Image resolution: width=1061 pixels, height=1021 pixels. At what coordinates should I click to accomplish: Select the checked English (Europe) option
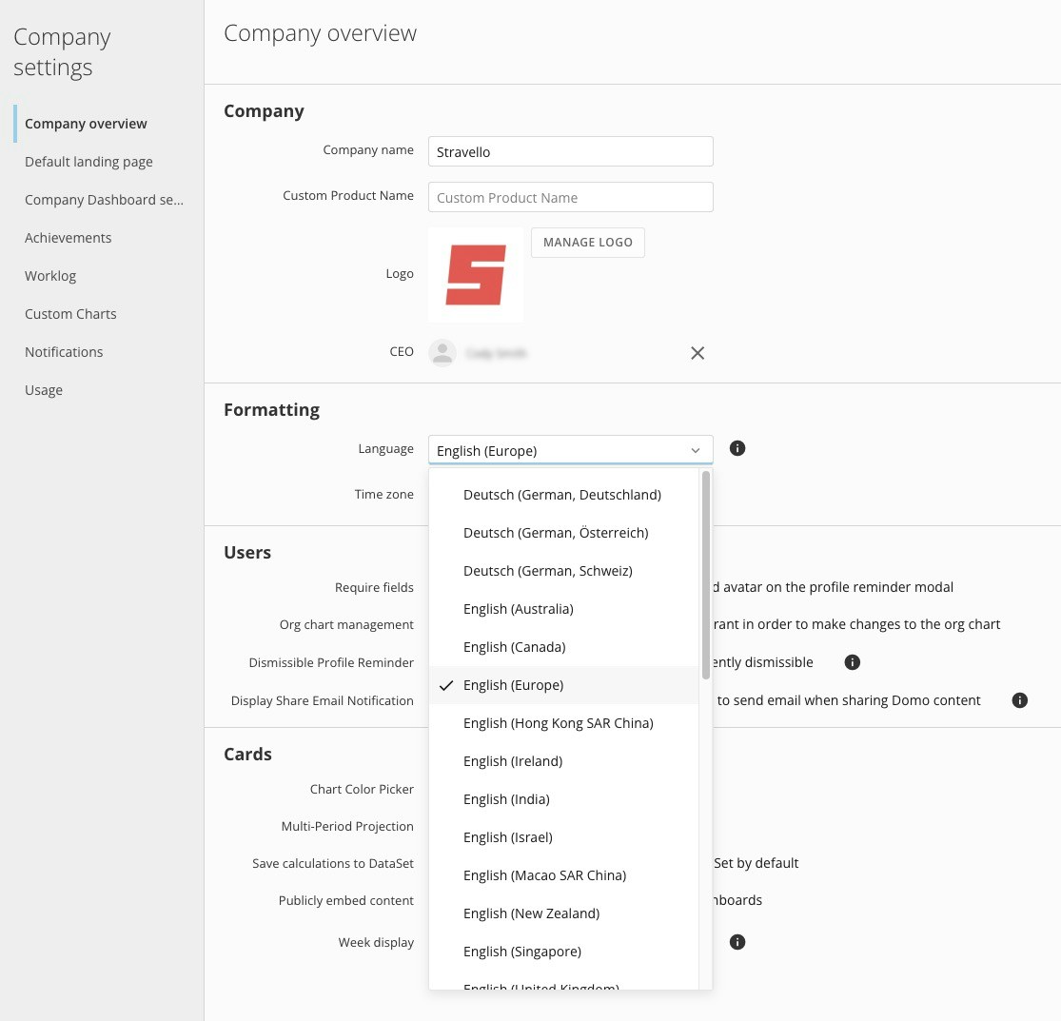coord(563,685)
